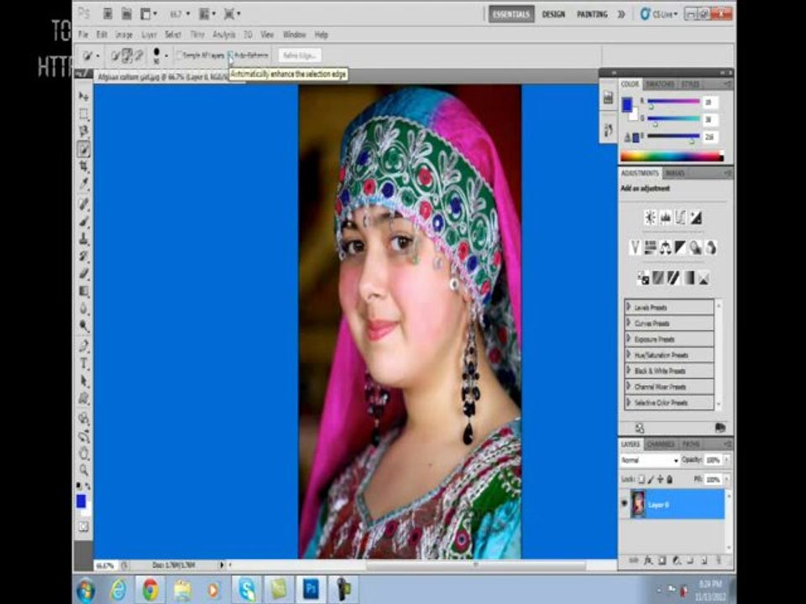This screenshot has width=806, height=604.
Task: Swap foreground and background colors
Action: pos(87,486)
